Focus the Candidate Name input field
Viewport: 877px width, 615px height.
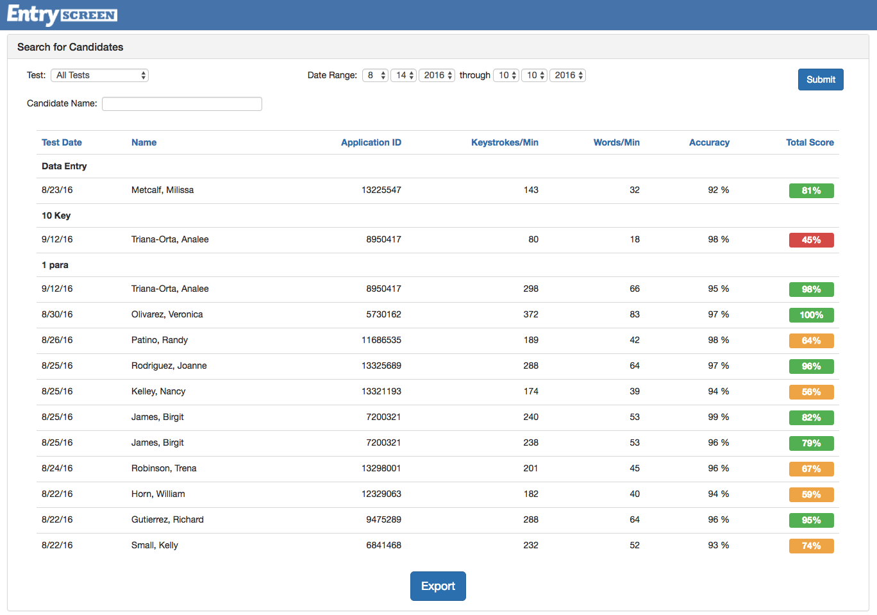[x=182, y=104]
